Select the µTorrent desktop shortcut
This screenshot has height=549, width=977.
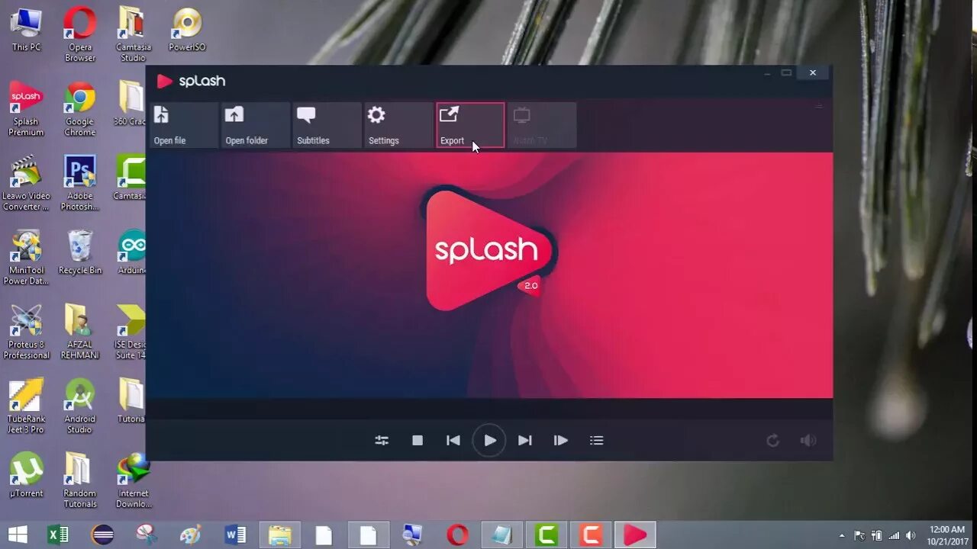coord(26,476)
